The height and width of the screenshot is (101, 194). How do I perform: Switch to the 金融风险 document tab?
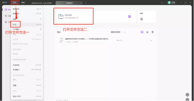(42, 3)
